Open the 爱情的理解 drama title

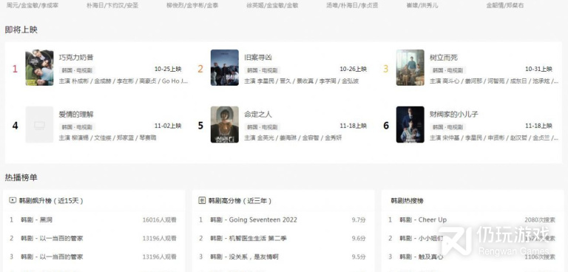point(76,114)
